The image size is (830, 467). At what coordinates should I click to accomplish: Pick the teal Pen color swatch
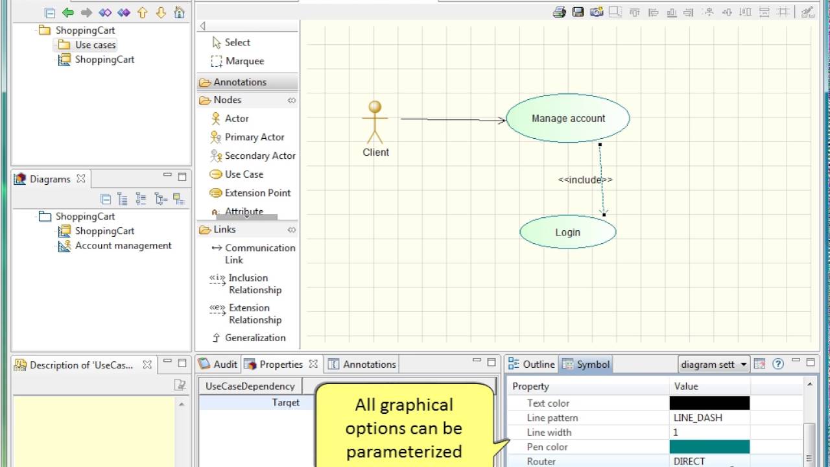point(709,447)
